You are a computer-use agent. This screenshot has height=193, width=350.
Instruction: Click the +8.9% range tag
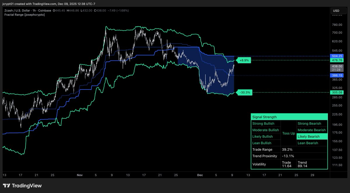coord(244,60)
